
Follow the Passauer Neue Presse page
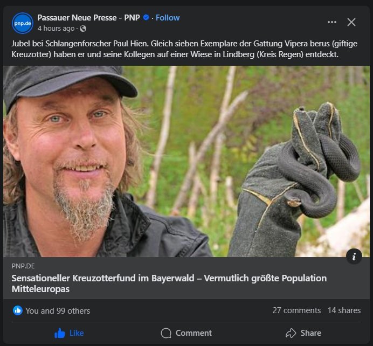coord(168,17)
